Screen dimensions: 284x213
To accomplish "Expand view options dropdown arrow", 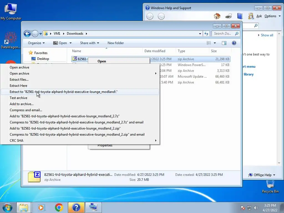I will 215,43.
